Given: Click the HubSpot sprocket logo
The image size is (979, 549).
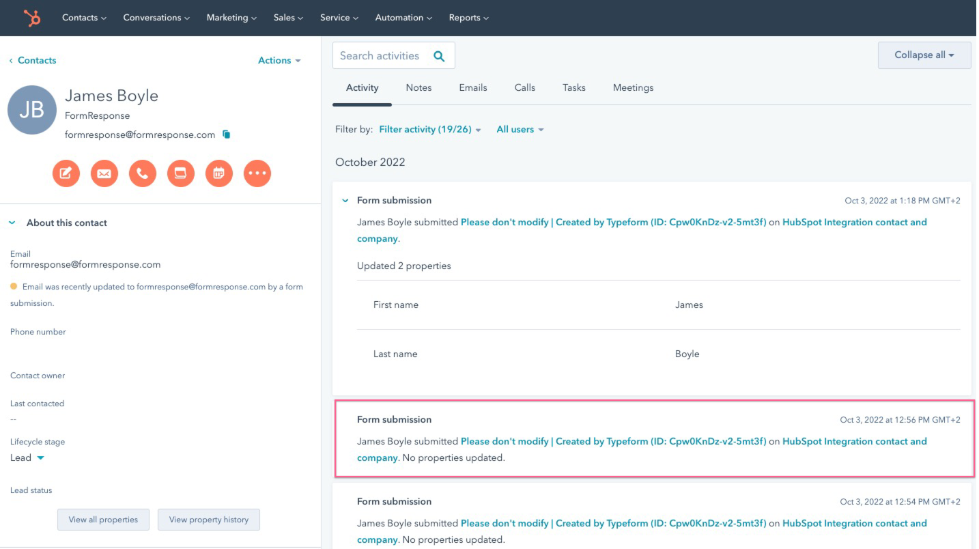Looking at the screenshot, I should pos(31,18).
